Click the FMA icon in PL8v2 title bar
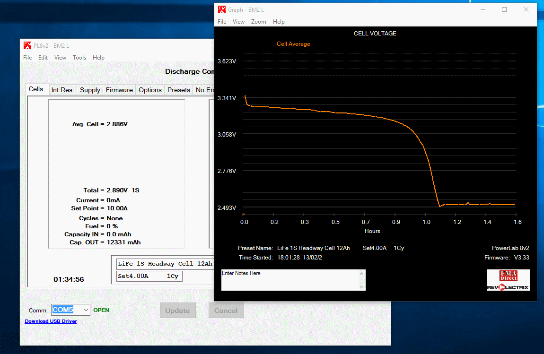Image resolution: width=544 pixels, height=354 pixels. pos(27,45)
